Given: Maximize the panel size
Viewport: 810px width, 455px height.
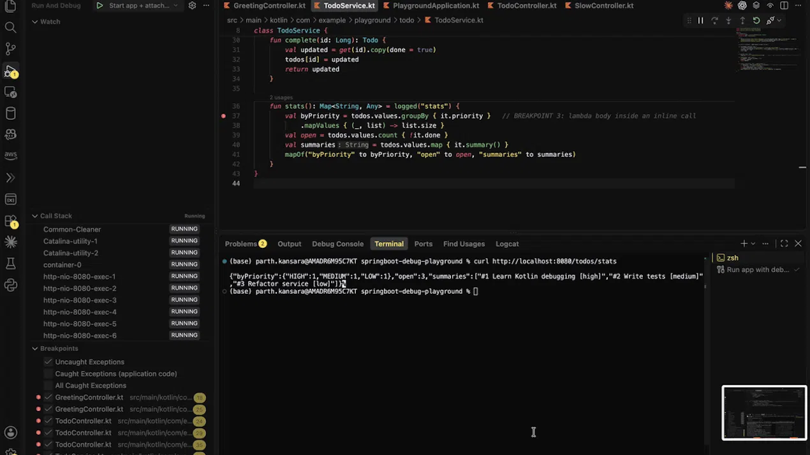Looking at the screenshot, I should (x=784, y=243).
